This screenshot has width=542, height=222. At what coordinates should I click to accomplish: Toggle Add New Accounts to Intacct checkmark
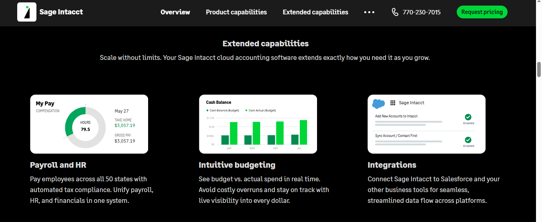click(x=468, y=117)
